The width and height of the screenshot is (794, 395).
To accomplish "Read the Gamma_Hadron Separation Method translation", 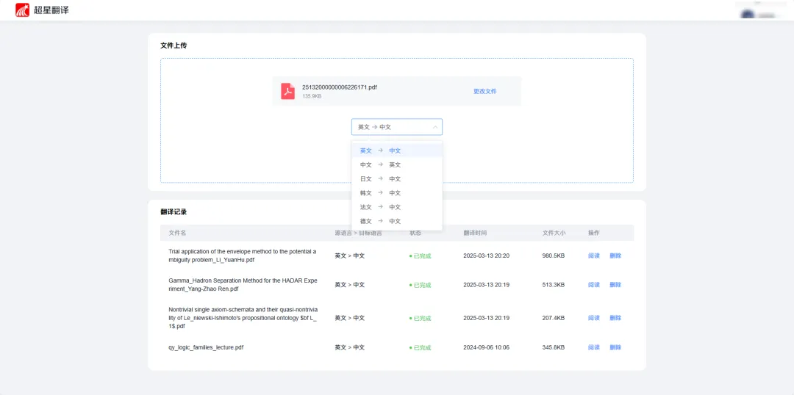I will (594, 285).
